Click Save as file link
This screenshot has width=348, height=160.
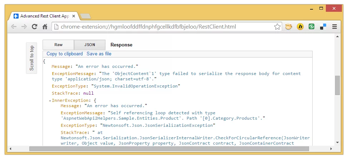pyautogui.click(x=99, y=54)
